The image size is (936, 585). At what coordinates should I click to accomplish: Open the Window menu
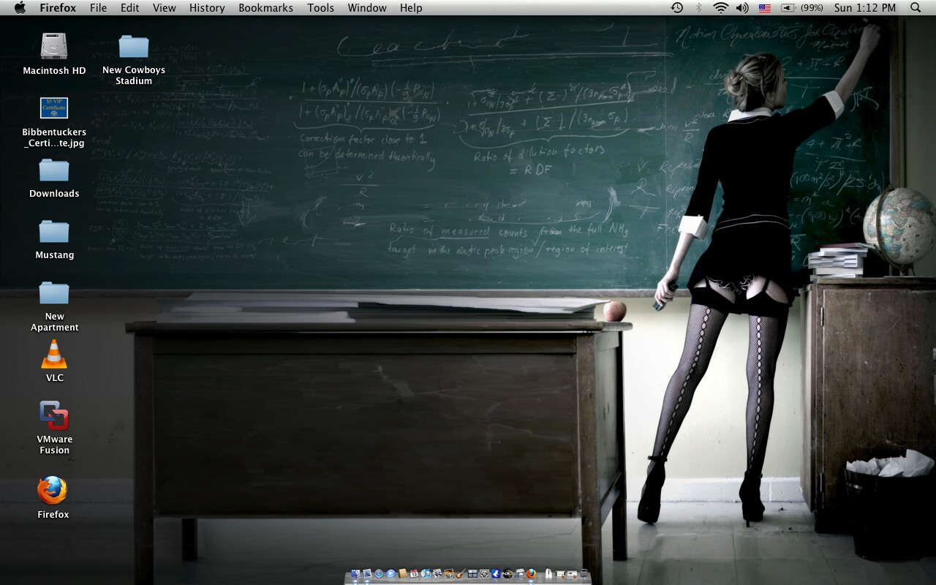367,8
